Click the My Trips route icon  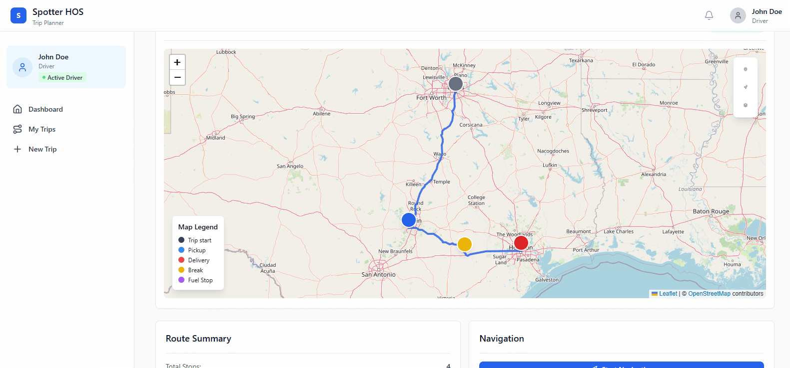17,129
